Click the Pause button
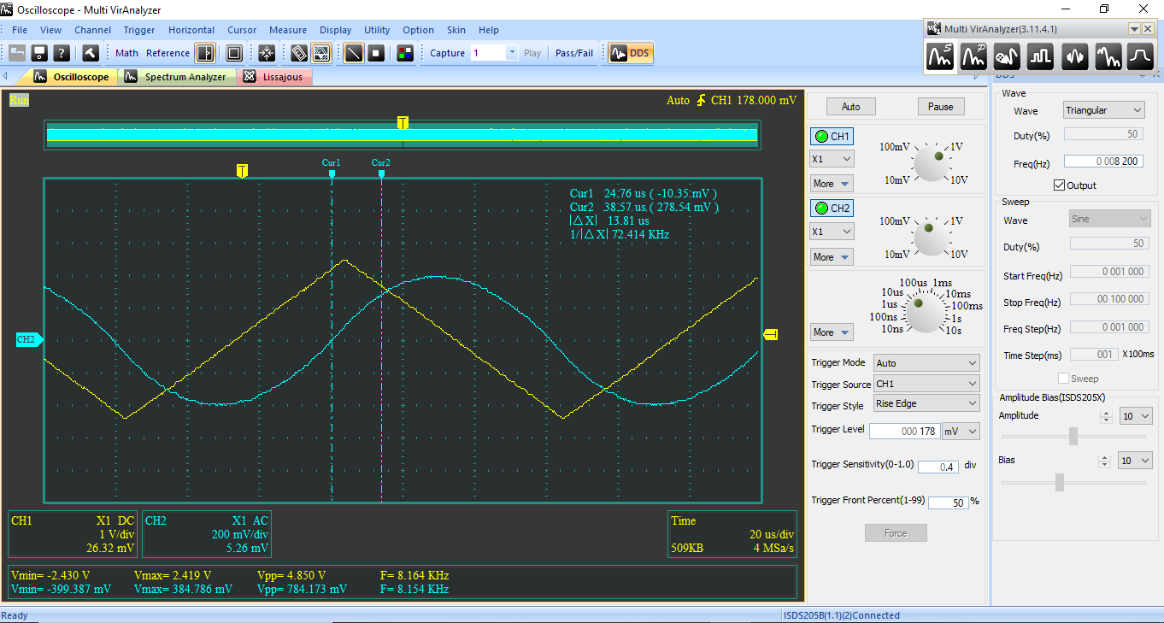This screenshot has width=1164, height=623. [941, 107]
